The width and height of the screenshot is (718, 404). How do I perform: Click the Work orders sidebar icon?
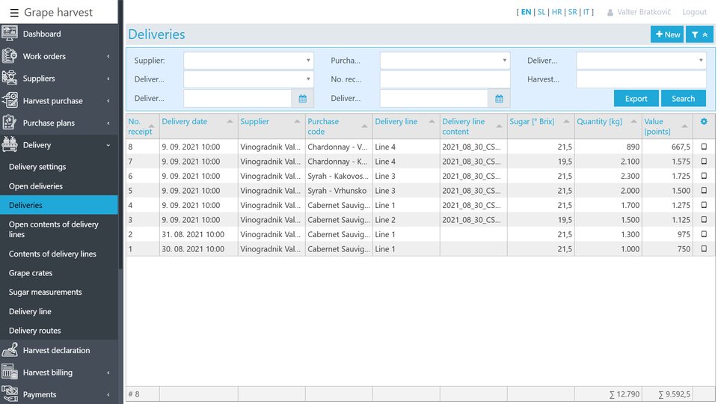[x=10, y=56]
